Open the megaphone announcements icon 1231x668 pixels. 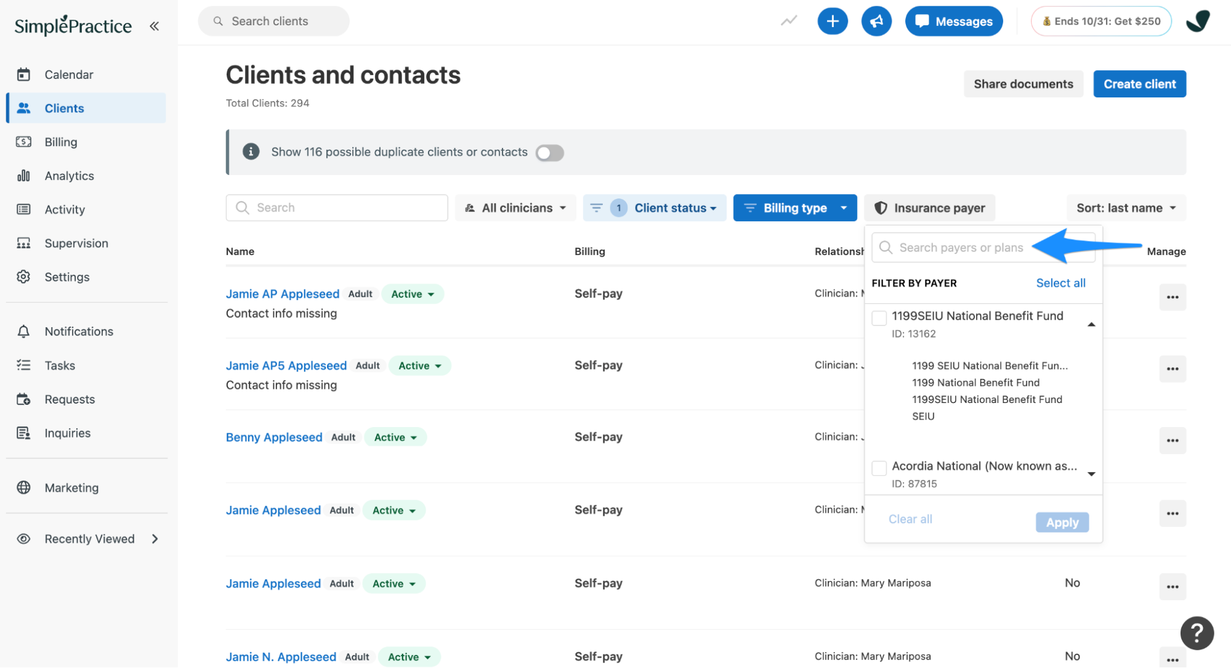[876, 22]
